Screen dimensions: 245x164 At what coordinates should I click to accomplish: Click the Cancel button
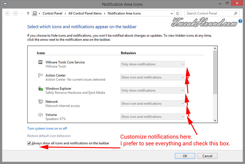pos(207,156)
